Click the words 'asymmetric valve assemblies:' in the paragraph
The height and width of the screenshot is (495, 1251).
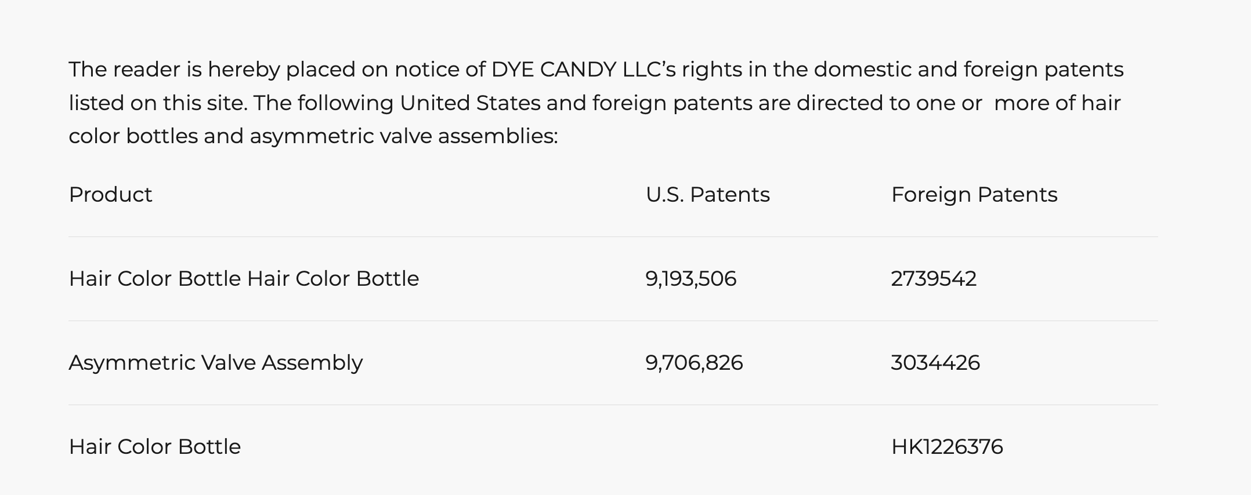click(403, 136)
